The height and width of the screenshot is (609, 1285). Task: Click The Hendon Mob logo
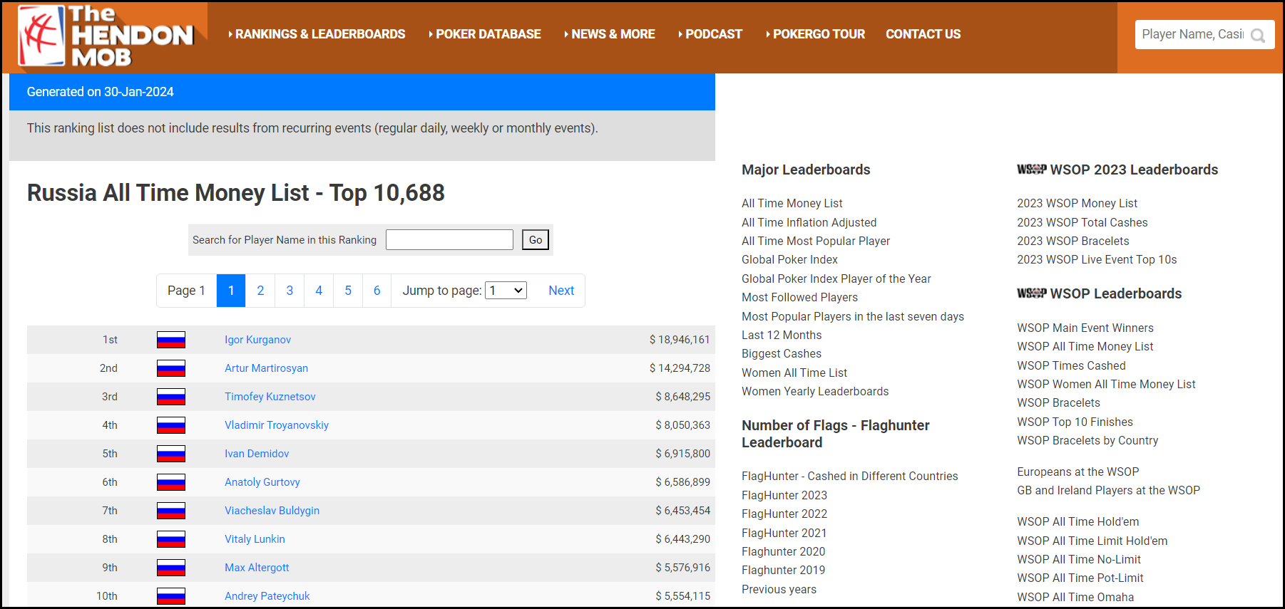coord(106,36)
